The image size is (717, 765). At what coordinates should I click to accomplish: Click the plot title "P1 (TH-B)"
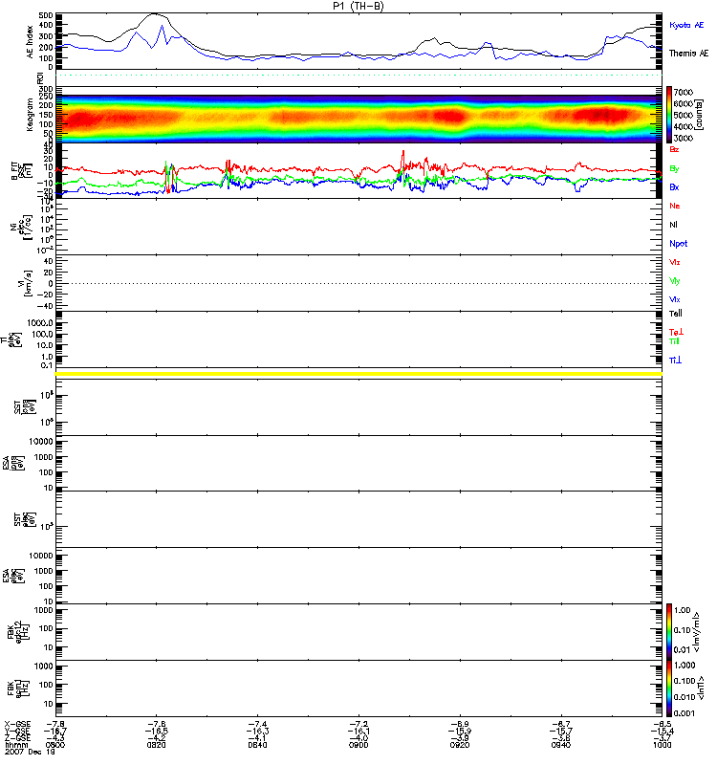coord(358,6)
